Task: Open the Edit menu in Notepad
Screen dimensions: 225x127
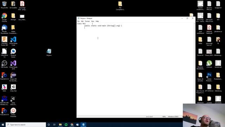Action: pyautogui.click(x=82, y=21)
